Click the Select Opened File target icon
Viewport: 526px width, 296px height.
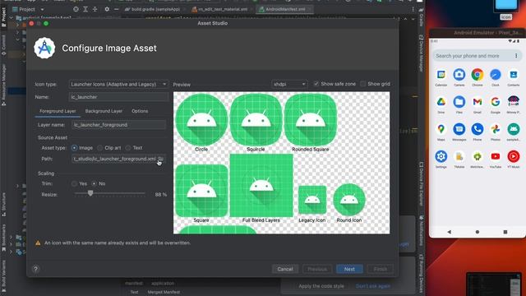pyautogui.click(x=76, y=9)
